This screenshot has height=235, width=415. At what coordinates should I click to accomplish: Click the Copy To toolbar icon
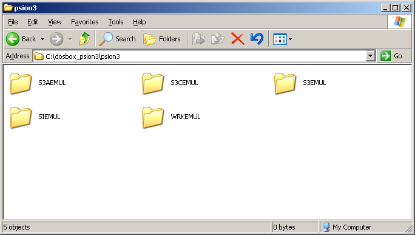coord(218,39)
